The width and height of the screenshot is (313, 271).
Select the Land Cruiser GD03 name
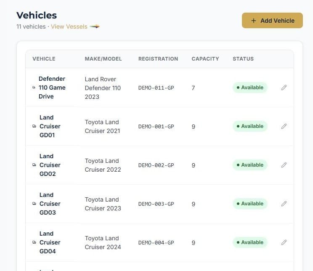click(x=50, y=204)
